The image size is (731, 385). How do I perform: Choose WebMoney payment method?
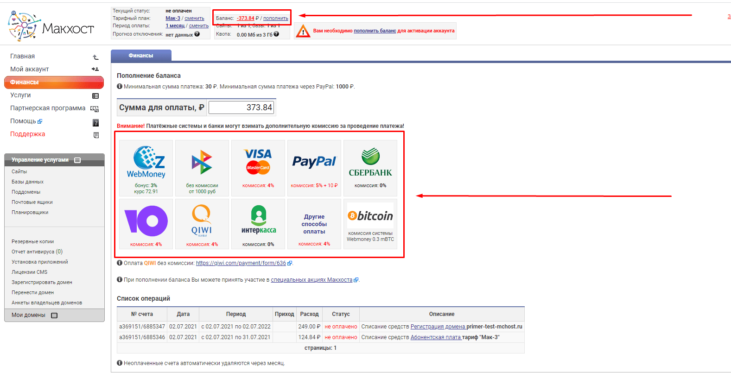(x=146, y=162)
